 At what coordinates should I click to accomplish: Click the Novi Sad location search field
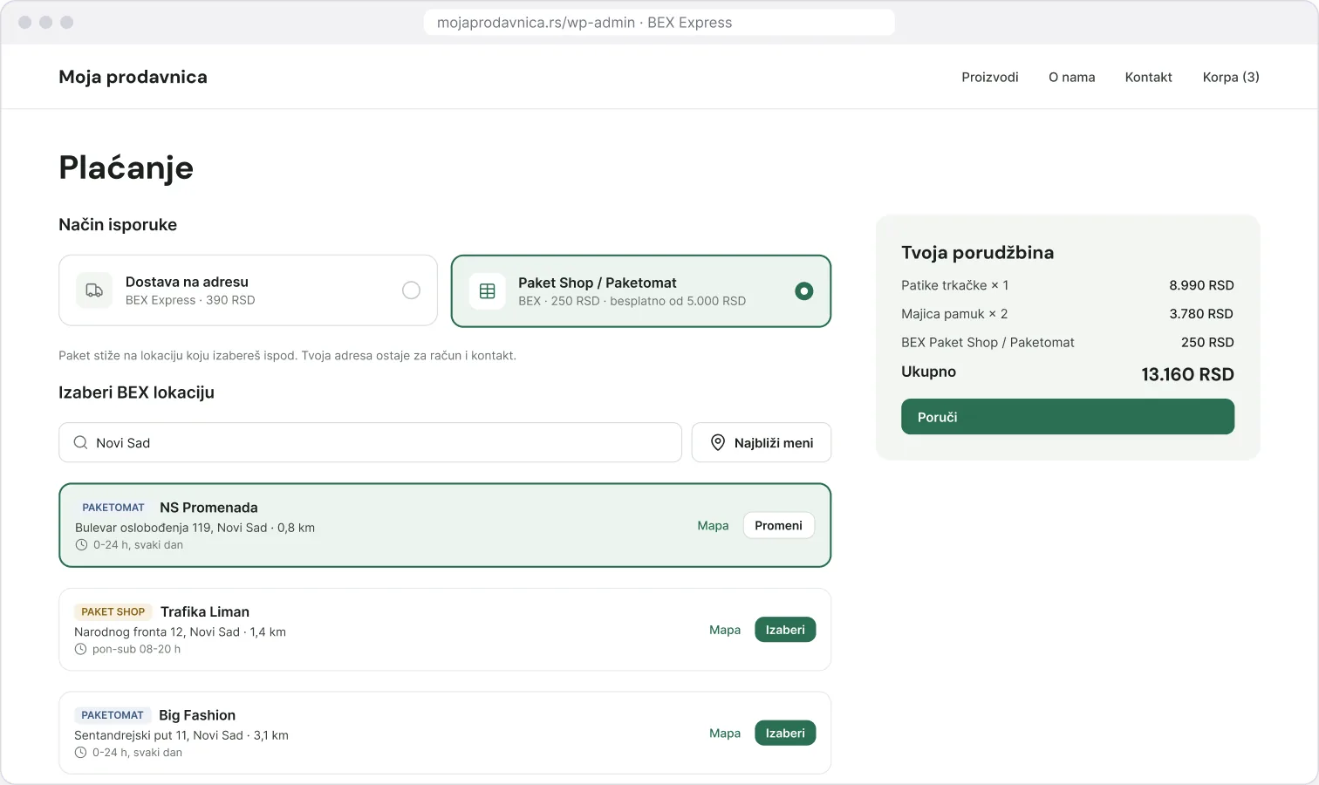pyautogui.click(x=370, y=442)
